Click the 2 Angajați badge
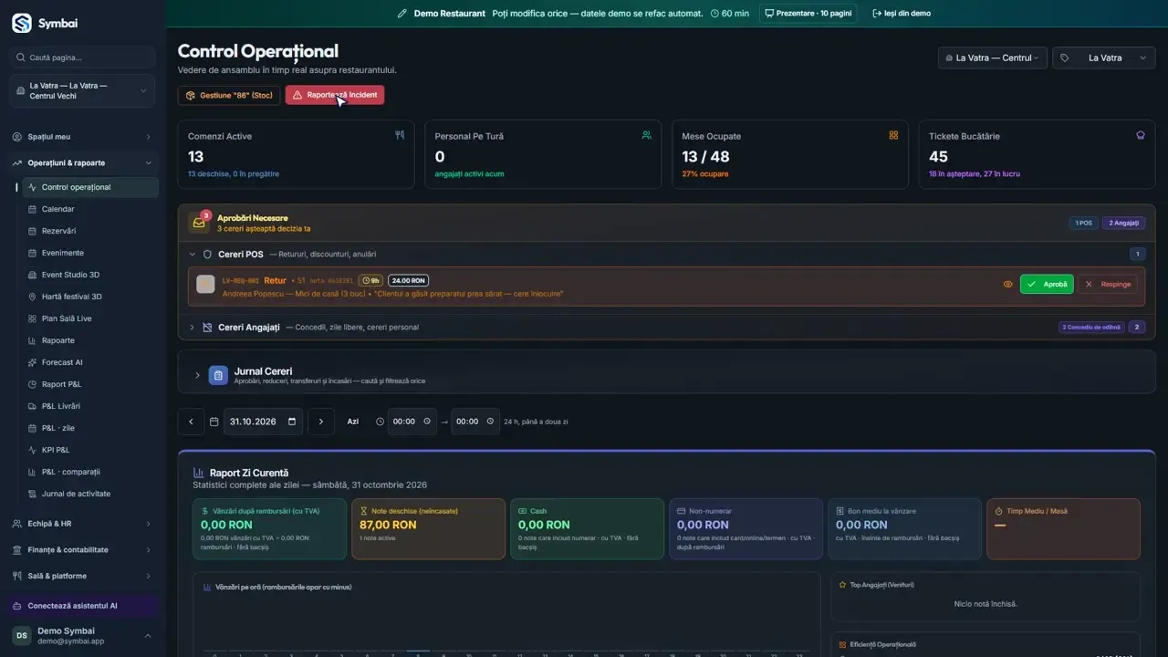 click(1124, 223)
